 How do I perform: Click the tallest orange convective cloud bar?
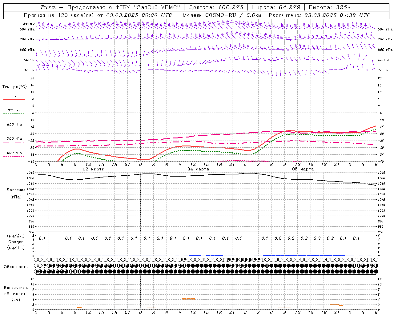tap(188, 298)
